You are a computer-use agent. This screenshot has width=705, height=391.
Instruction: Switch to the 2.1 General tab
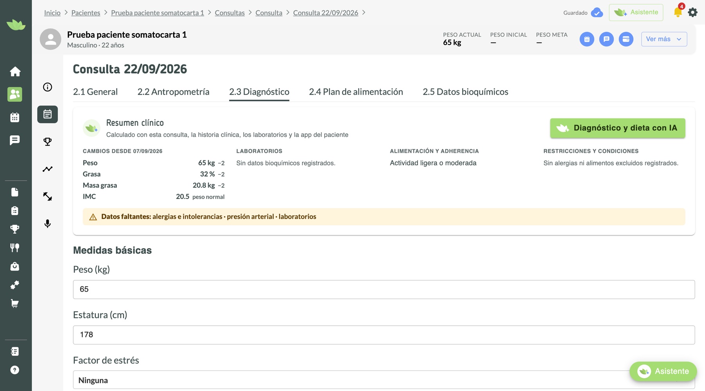(95, 92)
